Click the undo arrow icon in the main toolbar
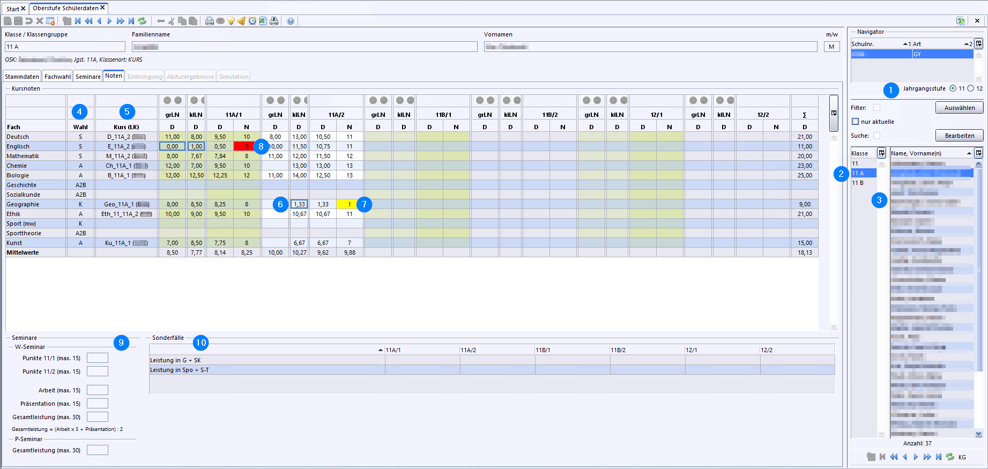 point(29,21)
